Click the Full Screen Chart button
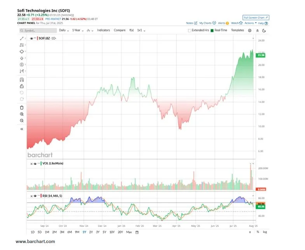Screen dimensions: 305x250 256,17
